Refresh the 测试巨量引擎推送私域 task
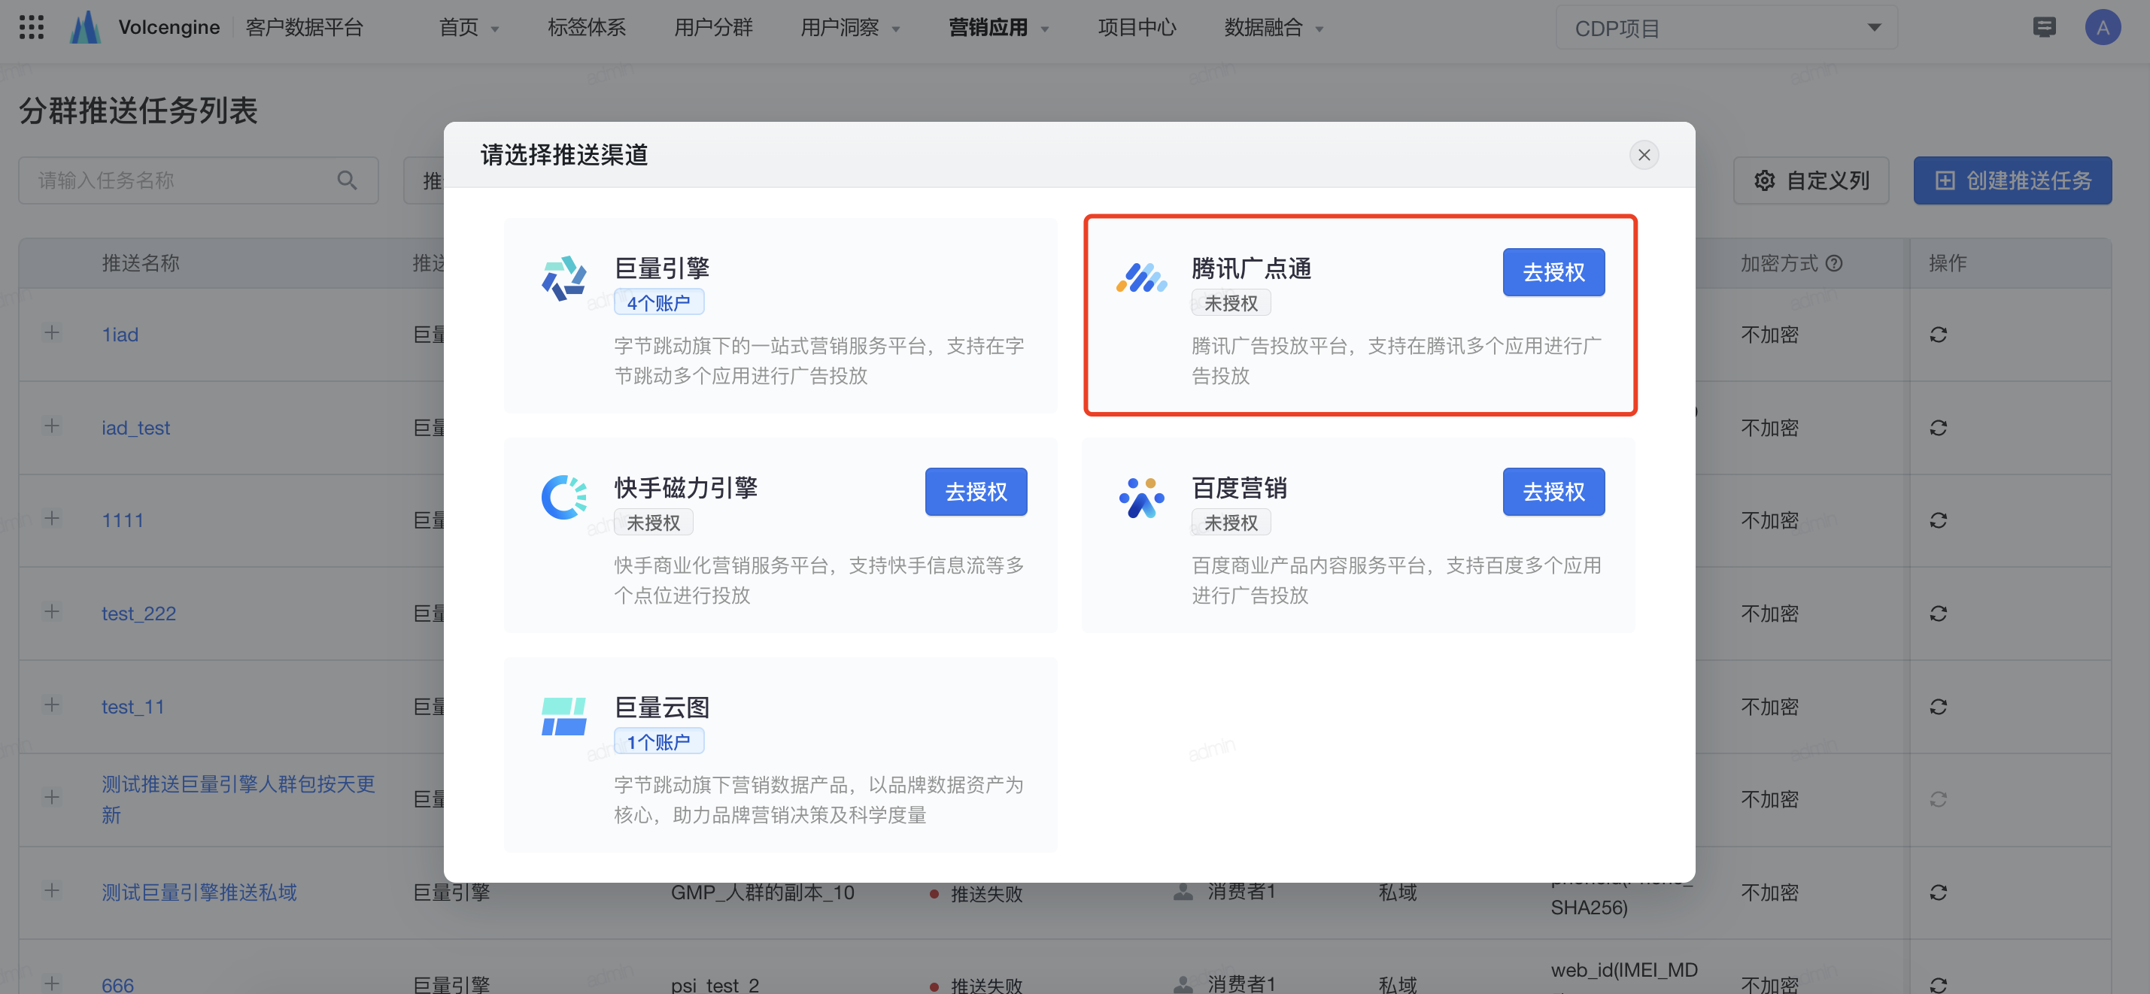This screenshot has height=994, width=2150. pyautogui.click(x=1938, y=894)
